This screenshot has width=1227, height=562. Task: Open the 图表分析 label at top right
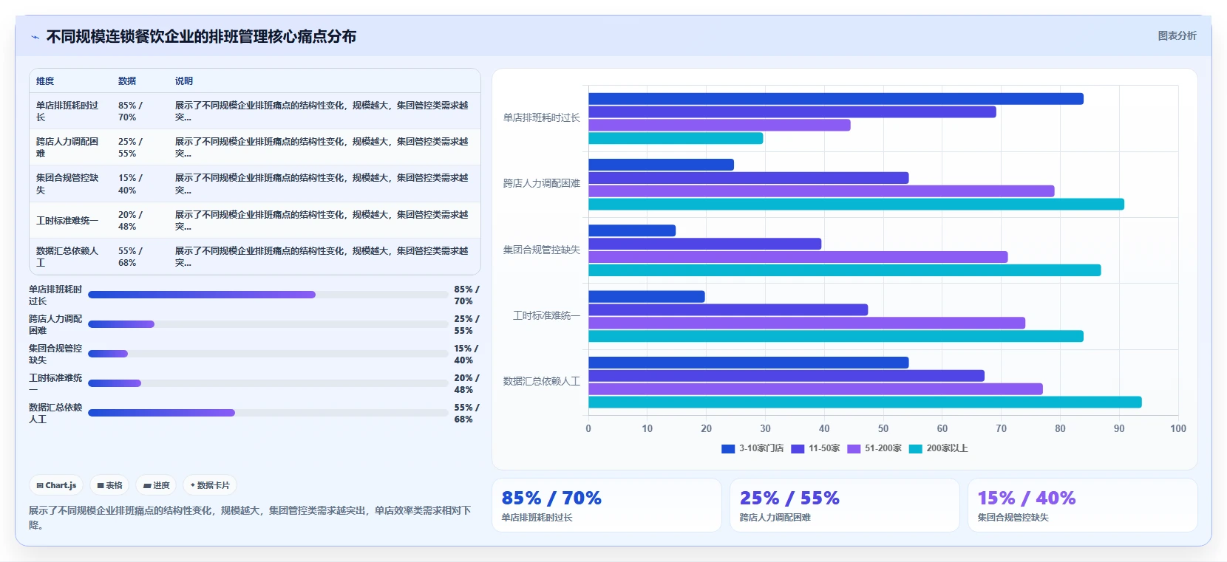click(1177, 35)
